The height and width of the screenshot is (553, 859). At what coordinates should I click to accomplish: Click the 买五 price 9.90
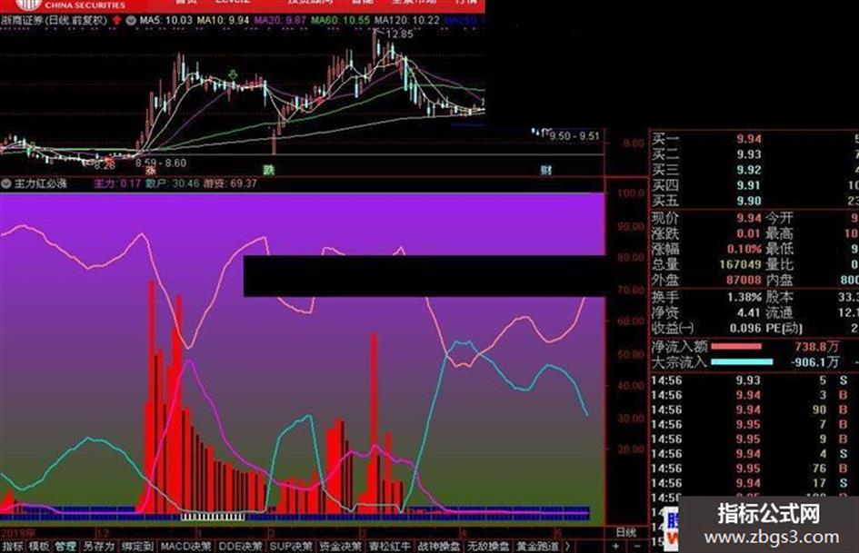(x=749, y=201)
